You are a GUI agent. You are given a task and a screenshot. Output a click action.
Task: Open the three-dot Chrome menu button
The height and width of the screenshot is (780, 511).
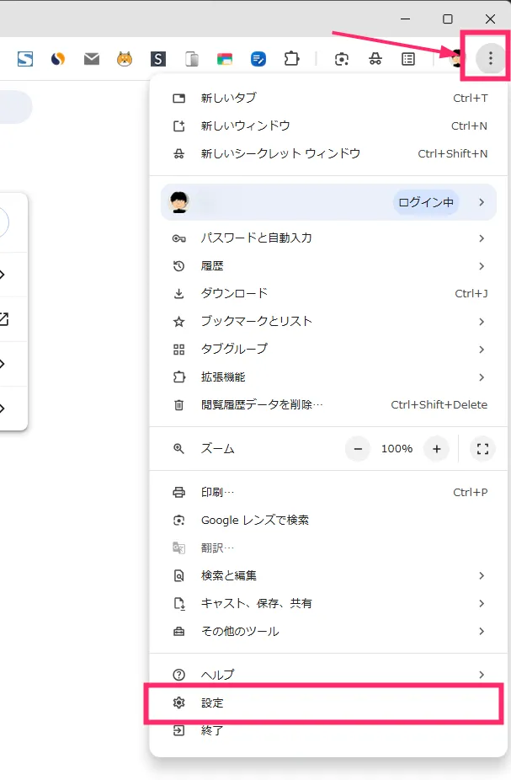pos(490,58)
